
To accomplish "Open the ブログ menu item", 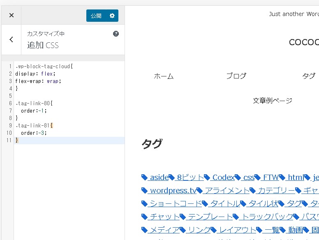I will point(236,76).
